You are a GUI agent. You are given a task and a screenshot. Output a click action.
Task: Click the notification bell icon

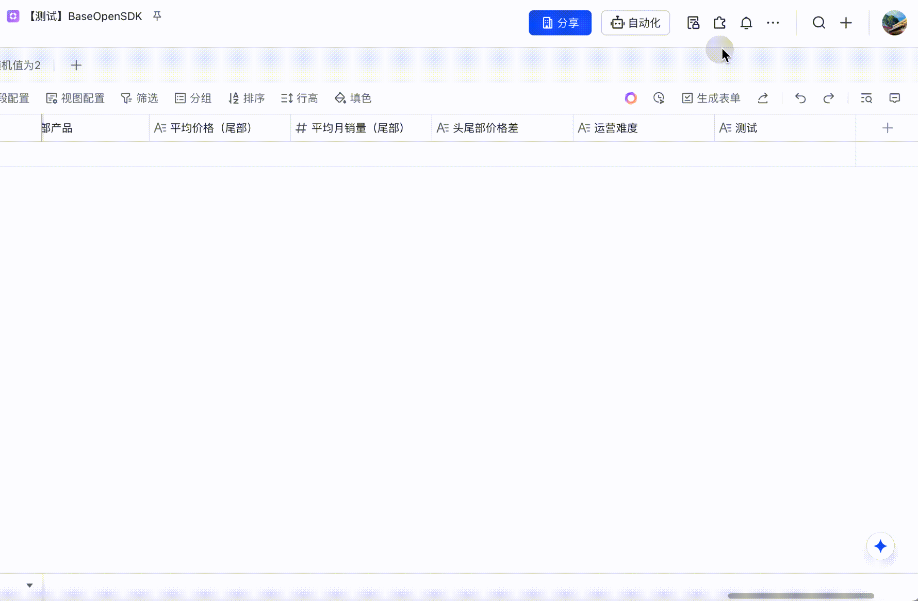[x=746, y=23]
